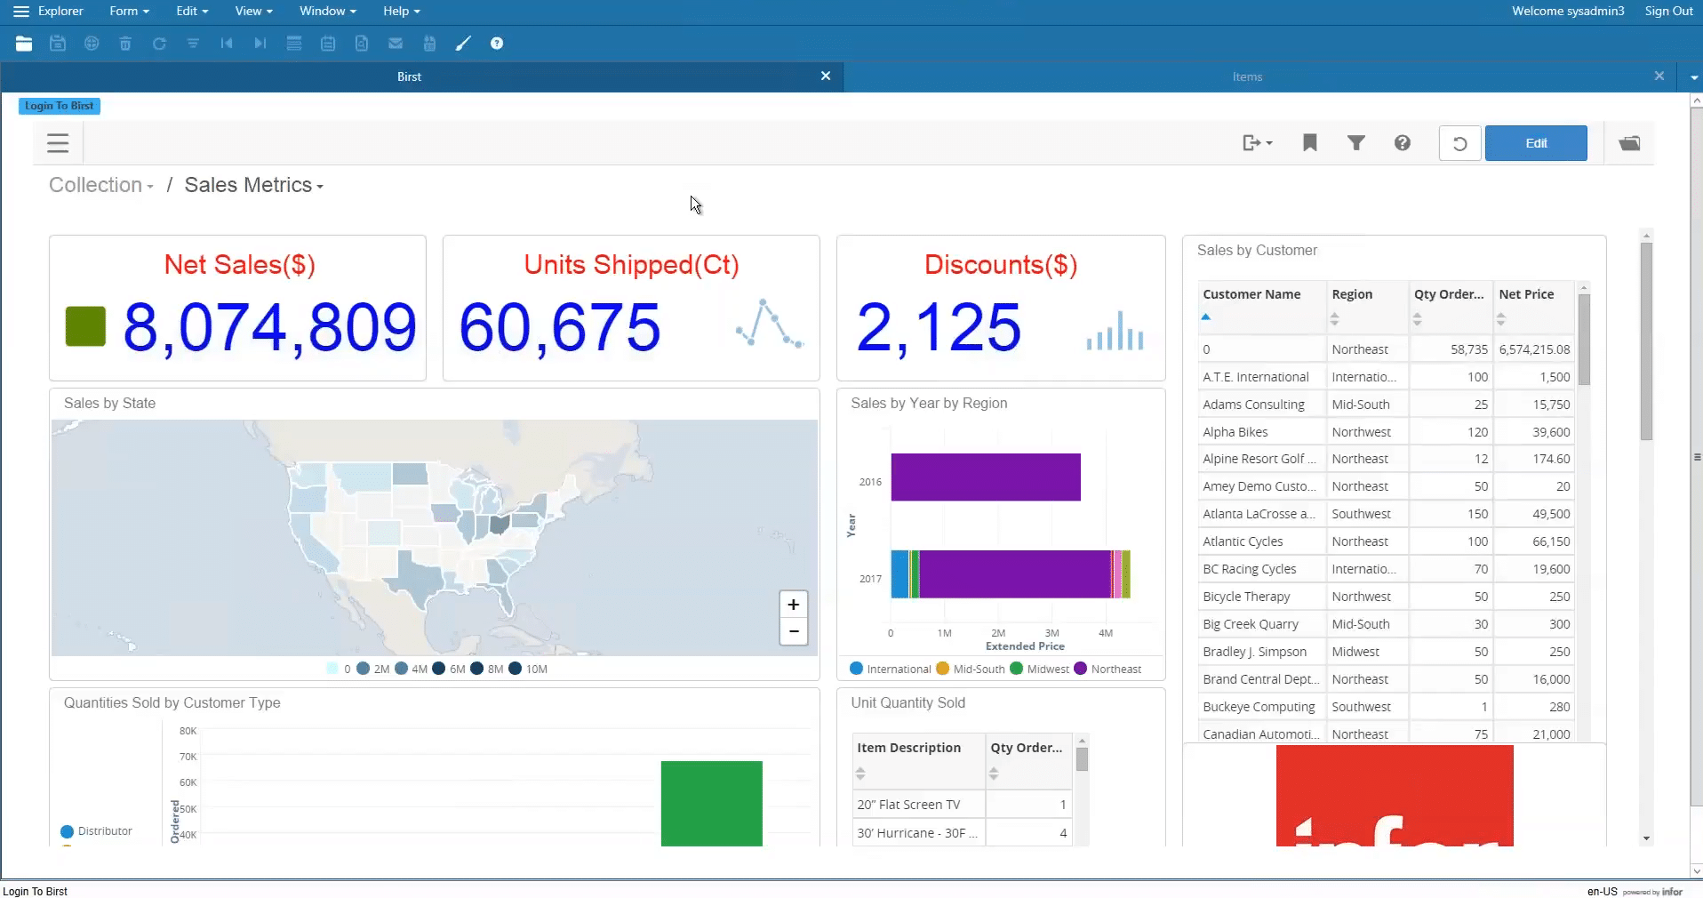Click the bookmark icon in dashboard toolbar
This screenshot has width=1703, height=898.
1309,143
